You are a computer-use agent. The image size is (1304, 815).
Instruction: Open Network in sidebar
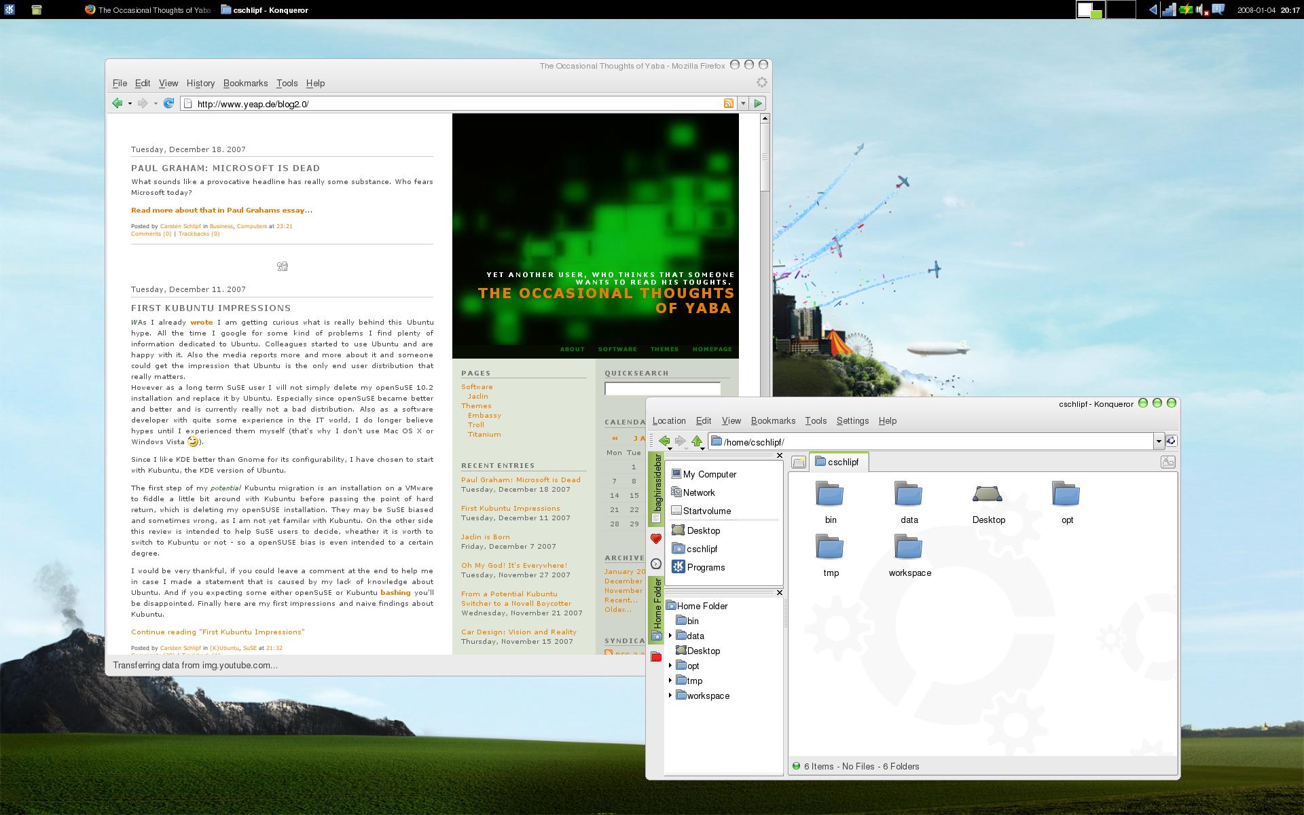693,492
